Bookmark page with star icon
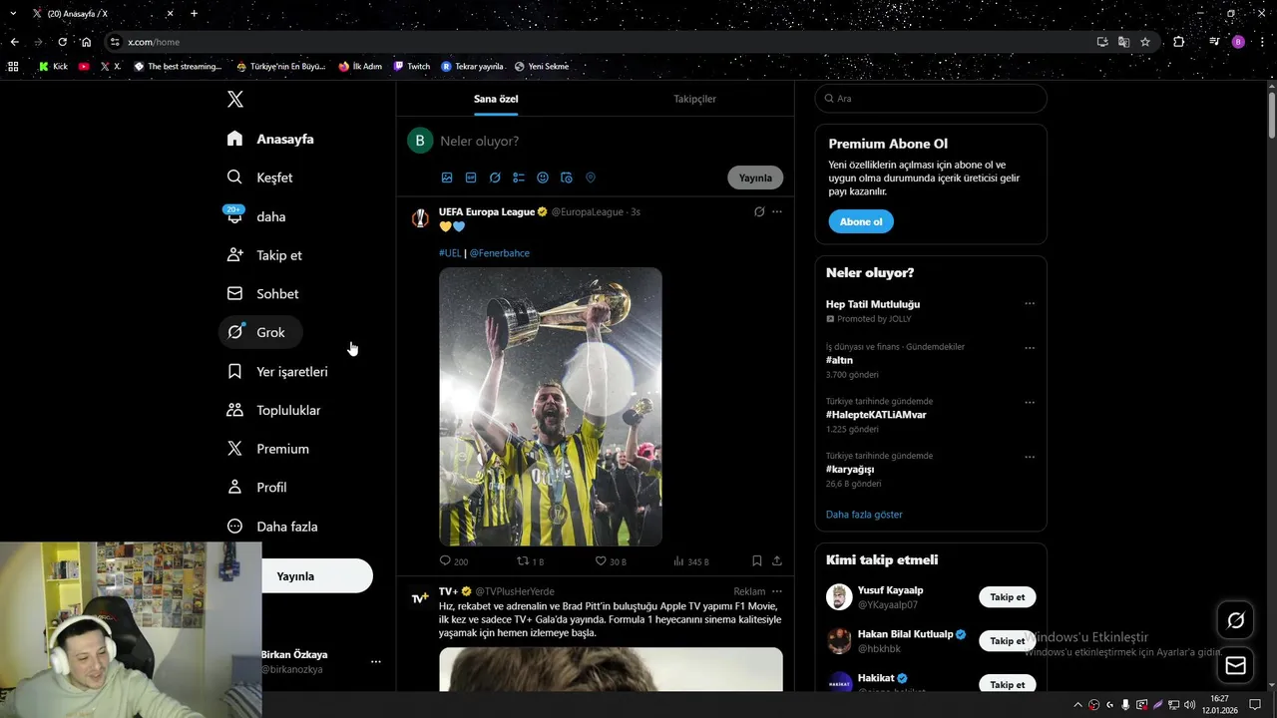 pyautogui.click(x=1145, y=42)
